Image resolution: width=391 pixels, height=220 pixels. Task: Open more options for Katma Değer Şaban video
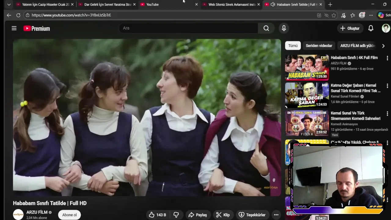(x=387, y=86)
